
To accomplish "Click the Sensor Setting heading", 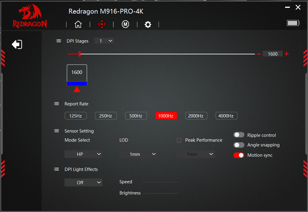I will click(79, 131).
